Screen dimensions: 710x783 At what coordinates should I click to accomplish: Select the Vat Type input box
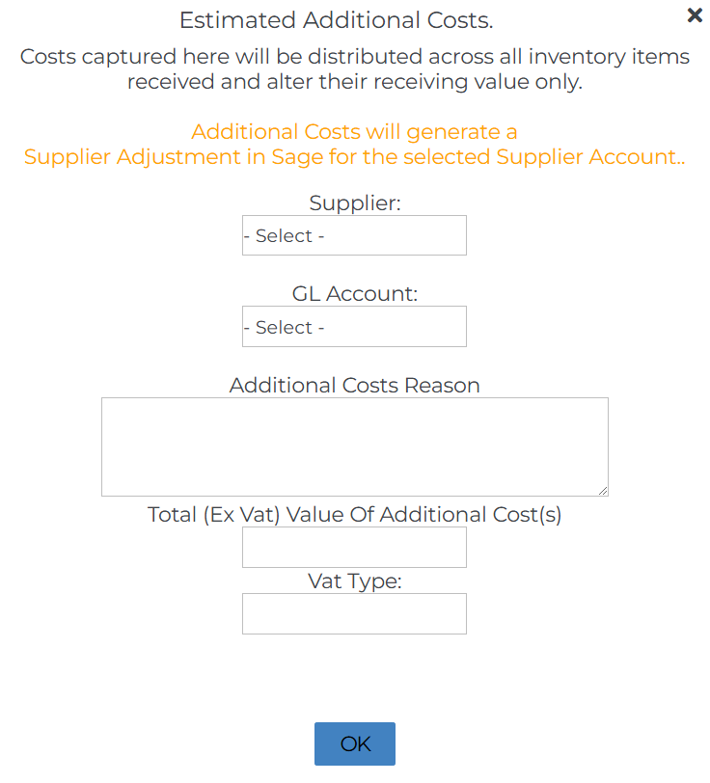[x=354, y=614]
